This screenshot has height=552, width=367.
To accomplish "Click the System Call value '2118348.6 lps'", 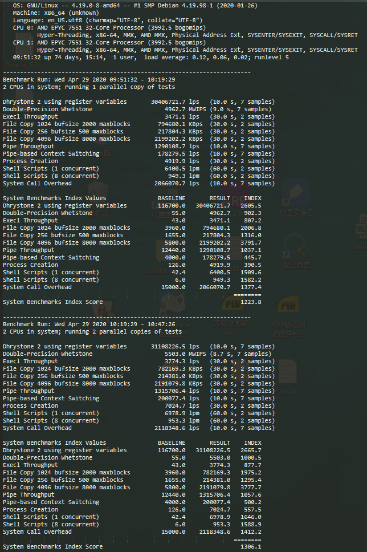I will point(177,428).
